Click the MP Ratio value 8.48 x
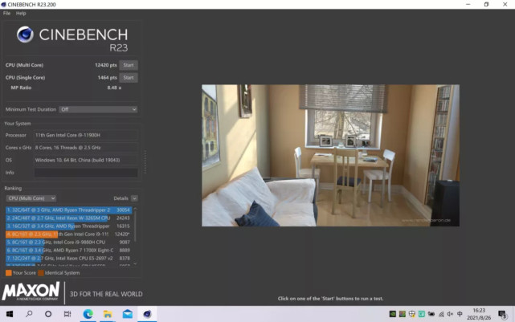The width and height of the screenshot is (515, 322). point(114,88)
